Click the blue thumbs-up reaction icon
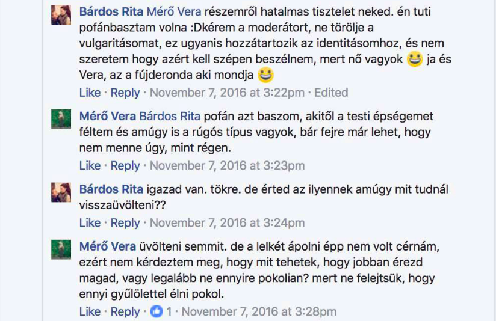The height and width of the screenshot is (321, 496). [x=157, y=311]
